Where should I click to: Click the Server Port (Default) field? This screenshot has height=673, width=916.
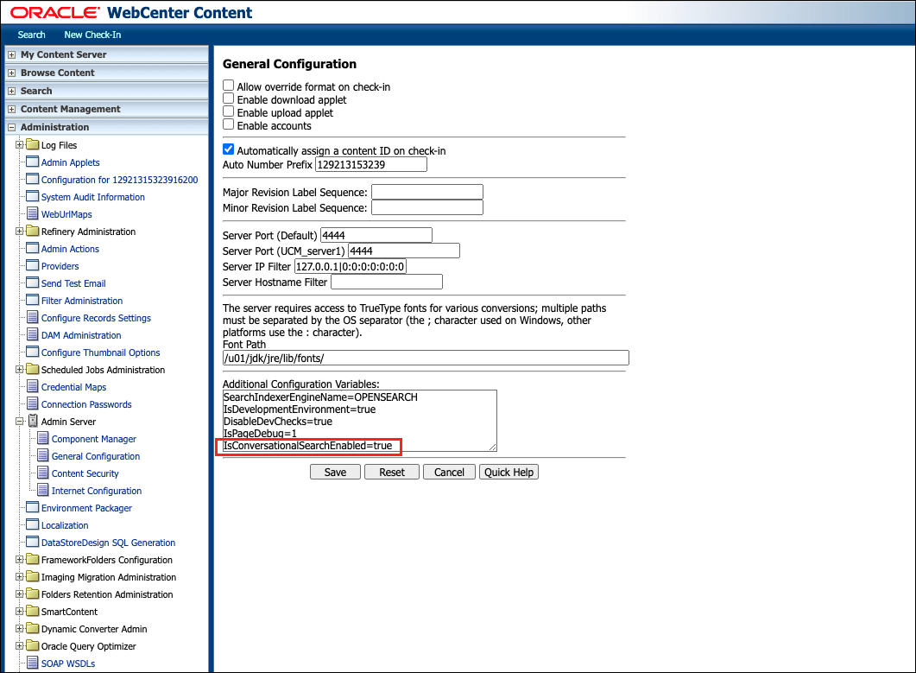pos(376,235)
